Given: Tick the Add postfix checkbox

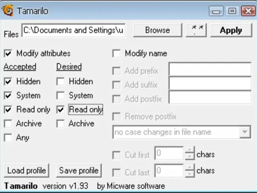Looking at the screenshot, I should (x=116, y=99).
